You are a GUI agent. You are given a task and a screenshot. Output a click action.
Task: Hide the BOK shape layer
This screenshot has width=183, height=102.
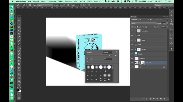[x=132, y=36]
